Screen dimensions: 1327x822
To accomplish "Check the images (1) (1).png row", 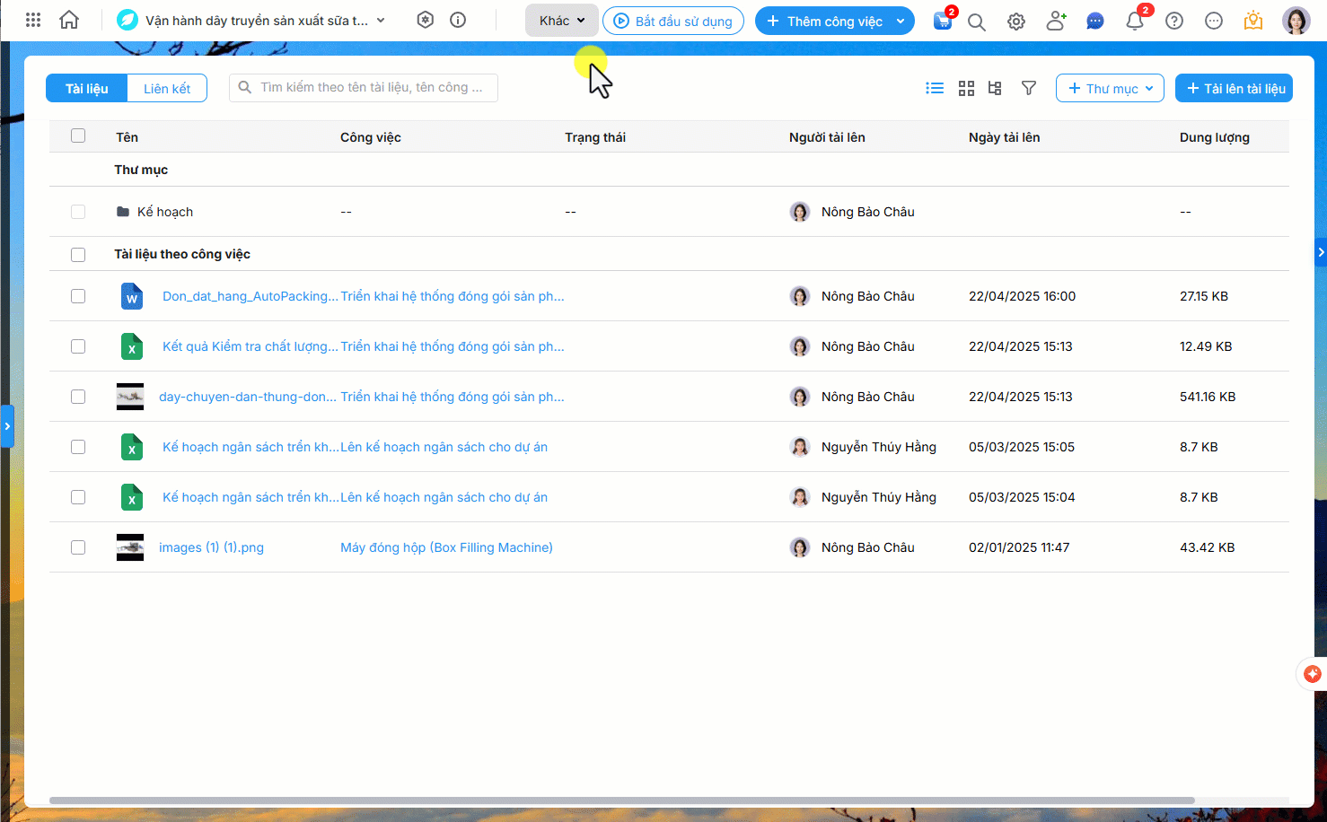I will 78,547.
